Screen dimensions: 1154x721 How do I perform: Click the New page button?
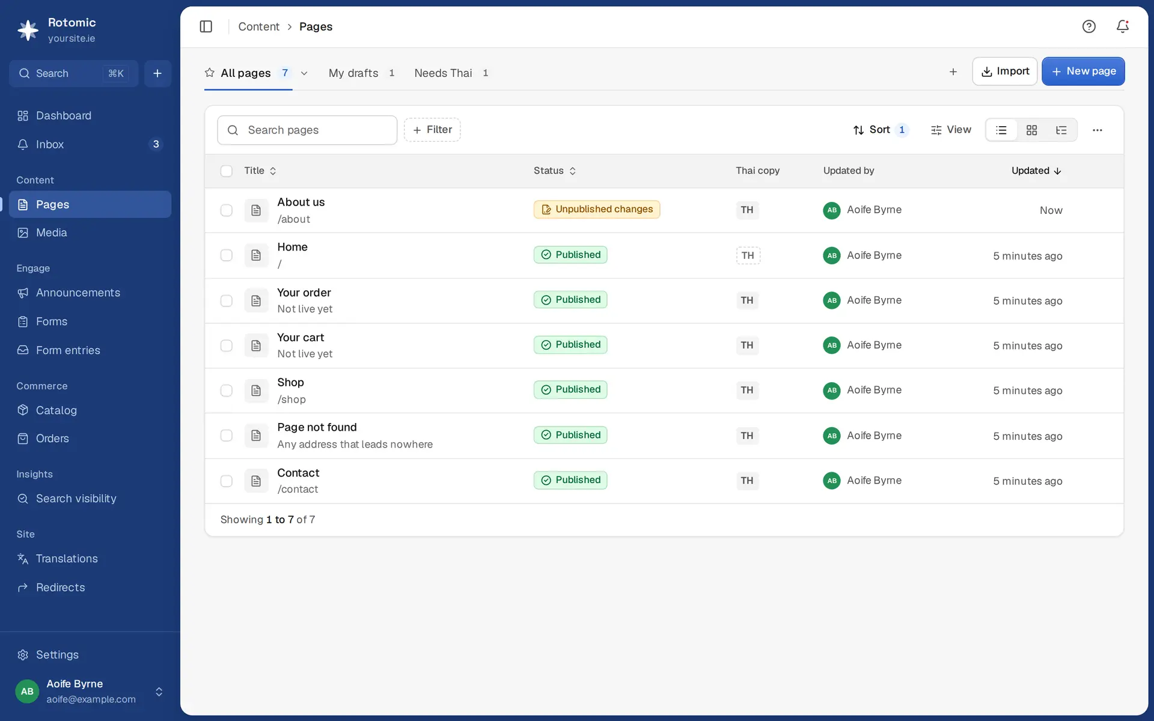[1083, 71]
